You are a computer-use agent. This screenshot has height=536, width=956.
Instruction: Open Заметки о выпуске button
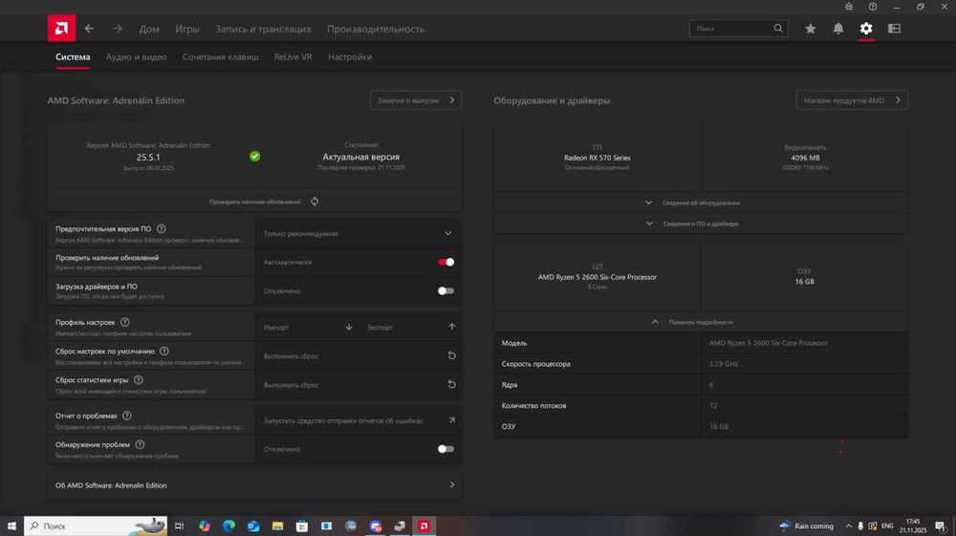(x=416, y=100)
